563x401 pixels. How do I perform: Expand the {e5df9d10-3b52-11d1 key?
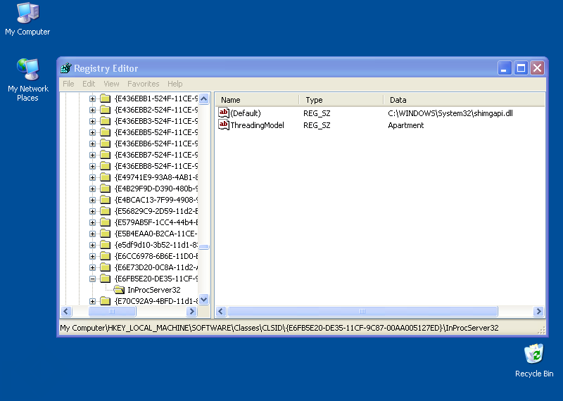click(92, 245)
